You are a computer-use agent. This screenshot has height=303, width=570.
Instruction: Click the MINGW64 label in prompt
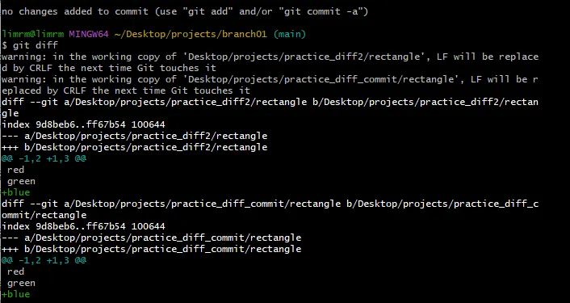(x=89, y=34)
